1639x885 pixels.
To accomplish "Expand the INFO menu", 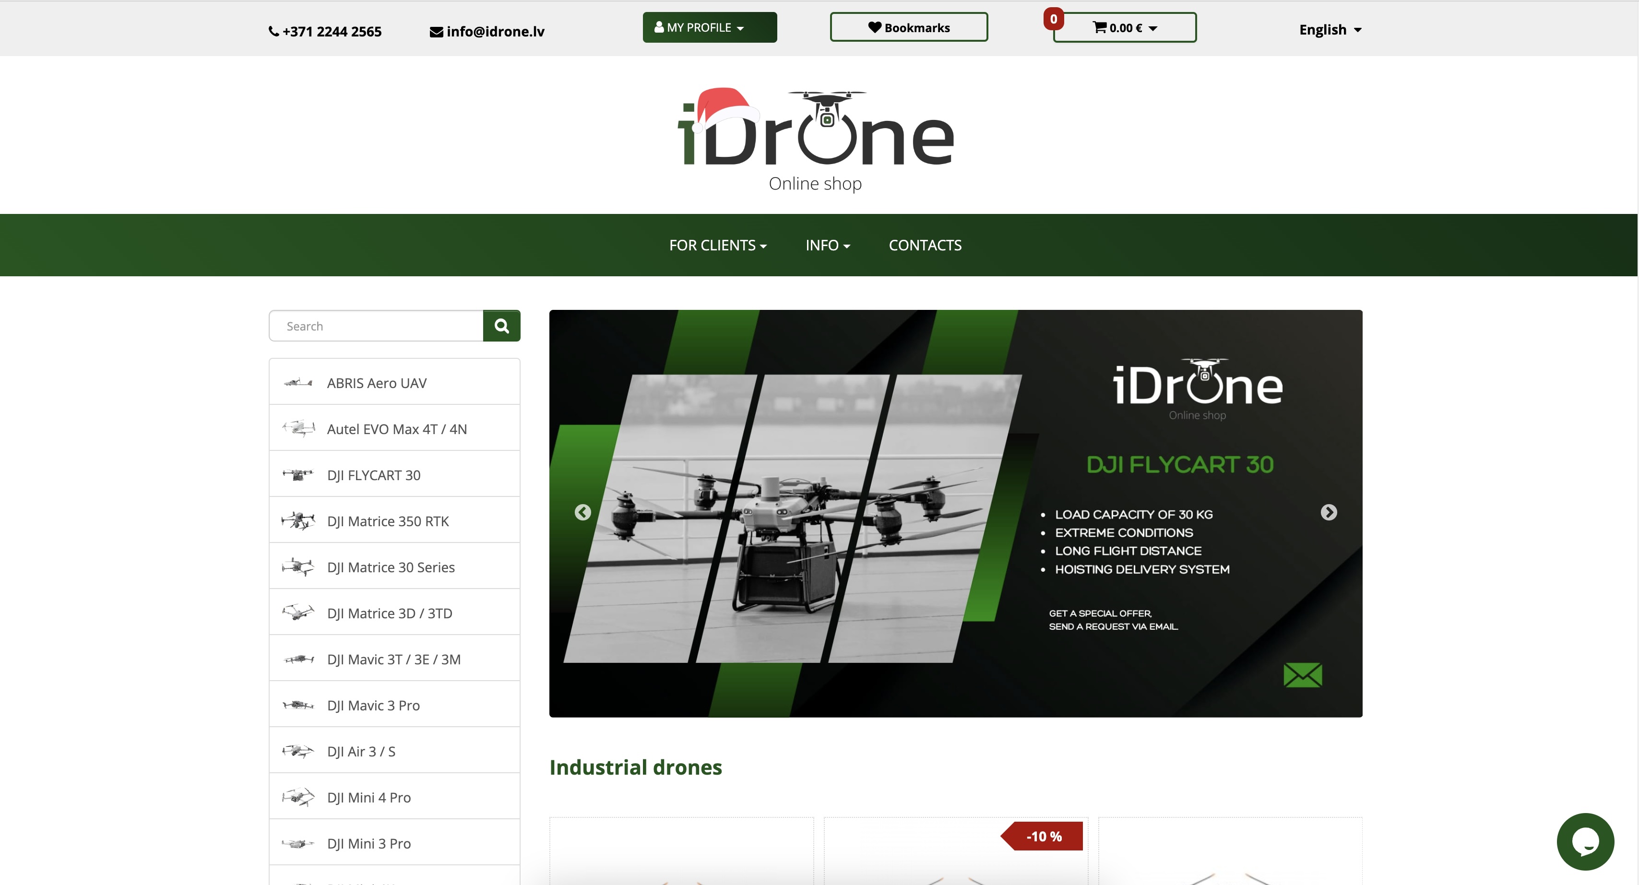I will click(x=827, y=245).
